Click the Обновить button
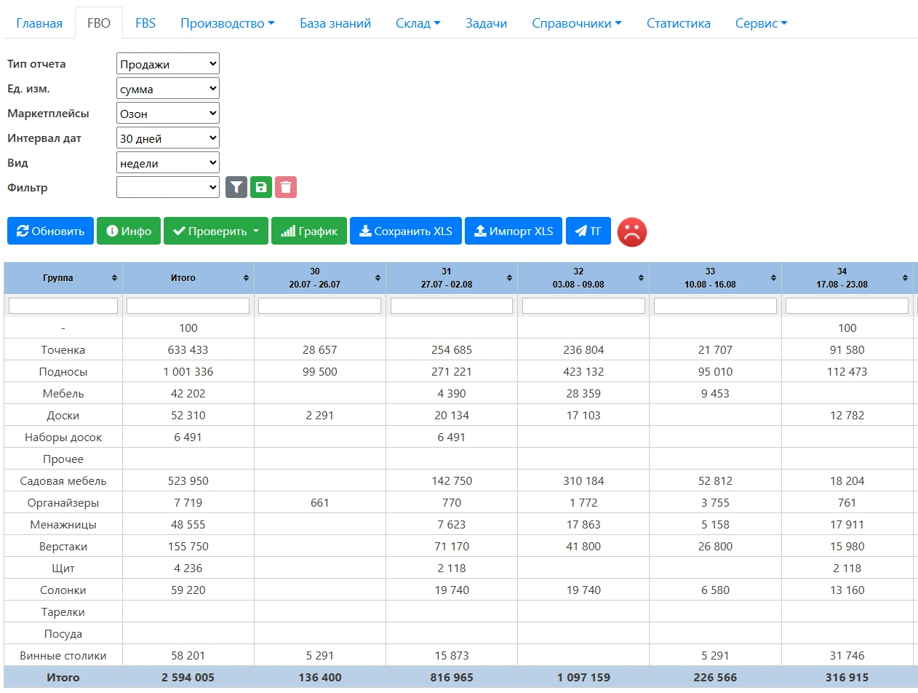Viewport: 918px width, 693px height. point(51,231)
